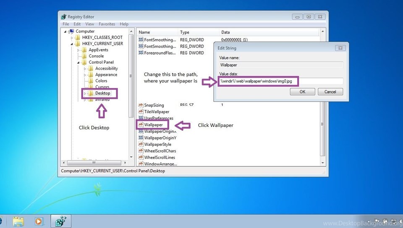Click the tree pane scroll down arrow
Viewport: 403px width, 228px height.
[x=131, y=157]
